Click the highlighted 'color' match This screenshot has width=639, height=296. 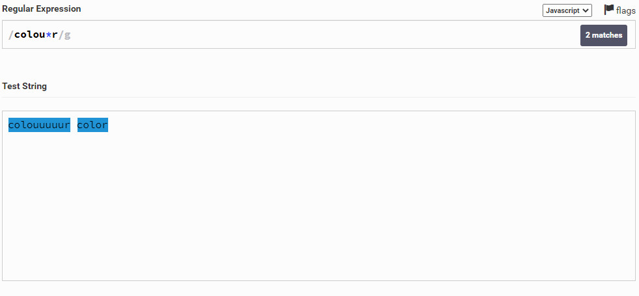[x=92, y=125]
